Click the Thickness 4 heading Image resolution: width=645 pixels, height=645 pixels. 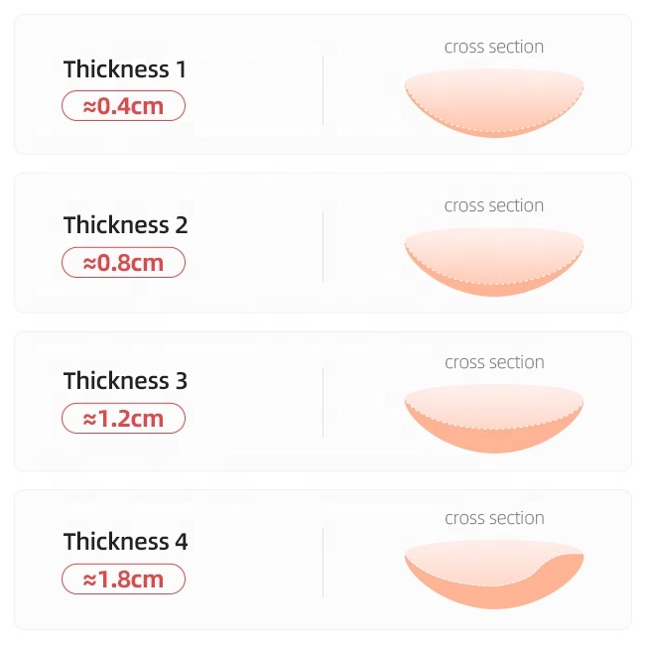(125, 542)
